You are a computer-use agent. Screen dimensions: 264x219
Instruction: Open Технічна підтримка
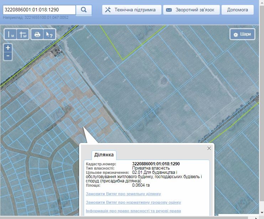(132, 10)
